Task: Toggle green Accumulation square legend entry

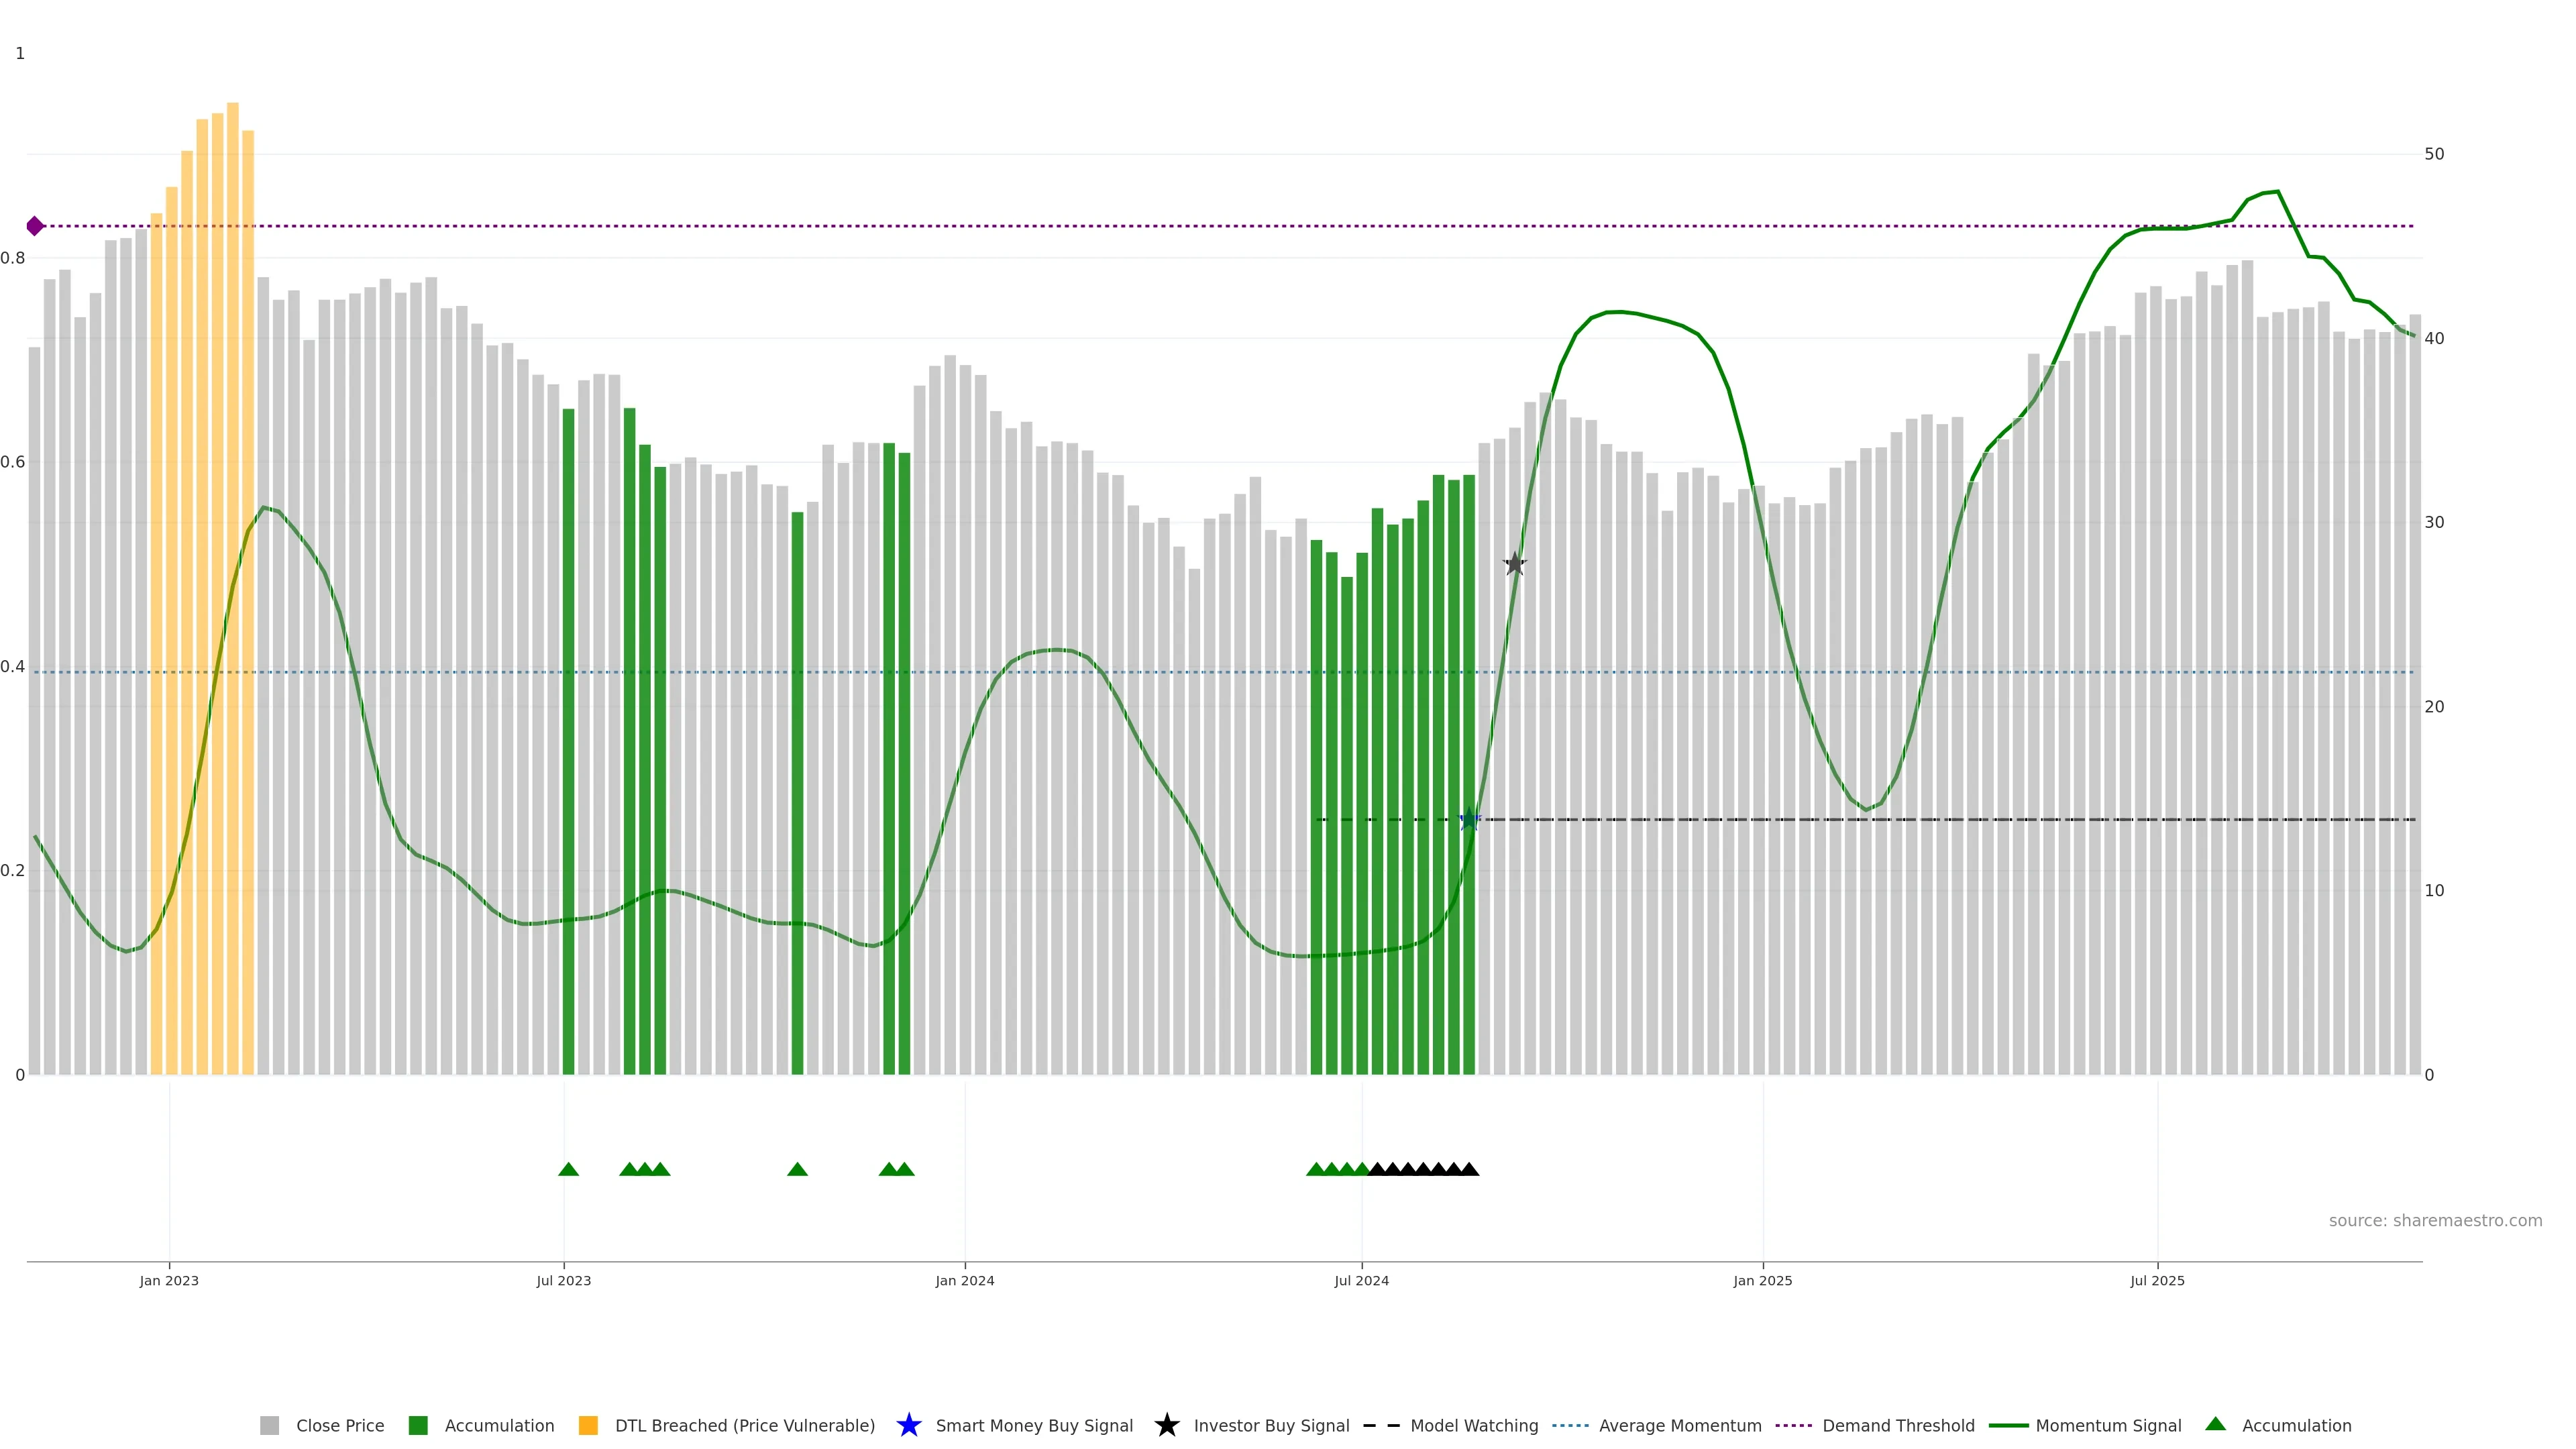Action: tap(418, 1426)
